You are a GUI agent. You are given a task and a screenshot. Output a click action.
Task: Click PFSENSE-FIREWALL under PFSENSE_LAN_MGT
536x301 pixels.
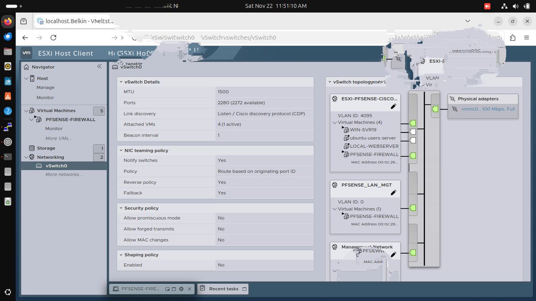(374, 216)
